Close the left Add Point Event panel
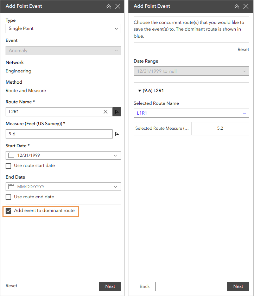 [x=118, y=6]
